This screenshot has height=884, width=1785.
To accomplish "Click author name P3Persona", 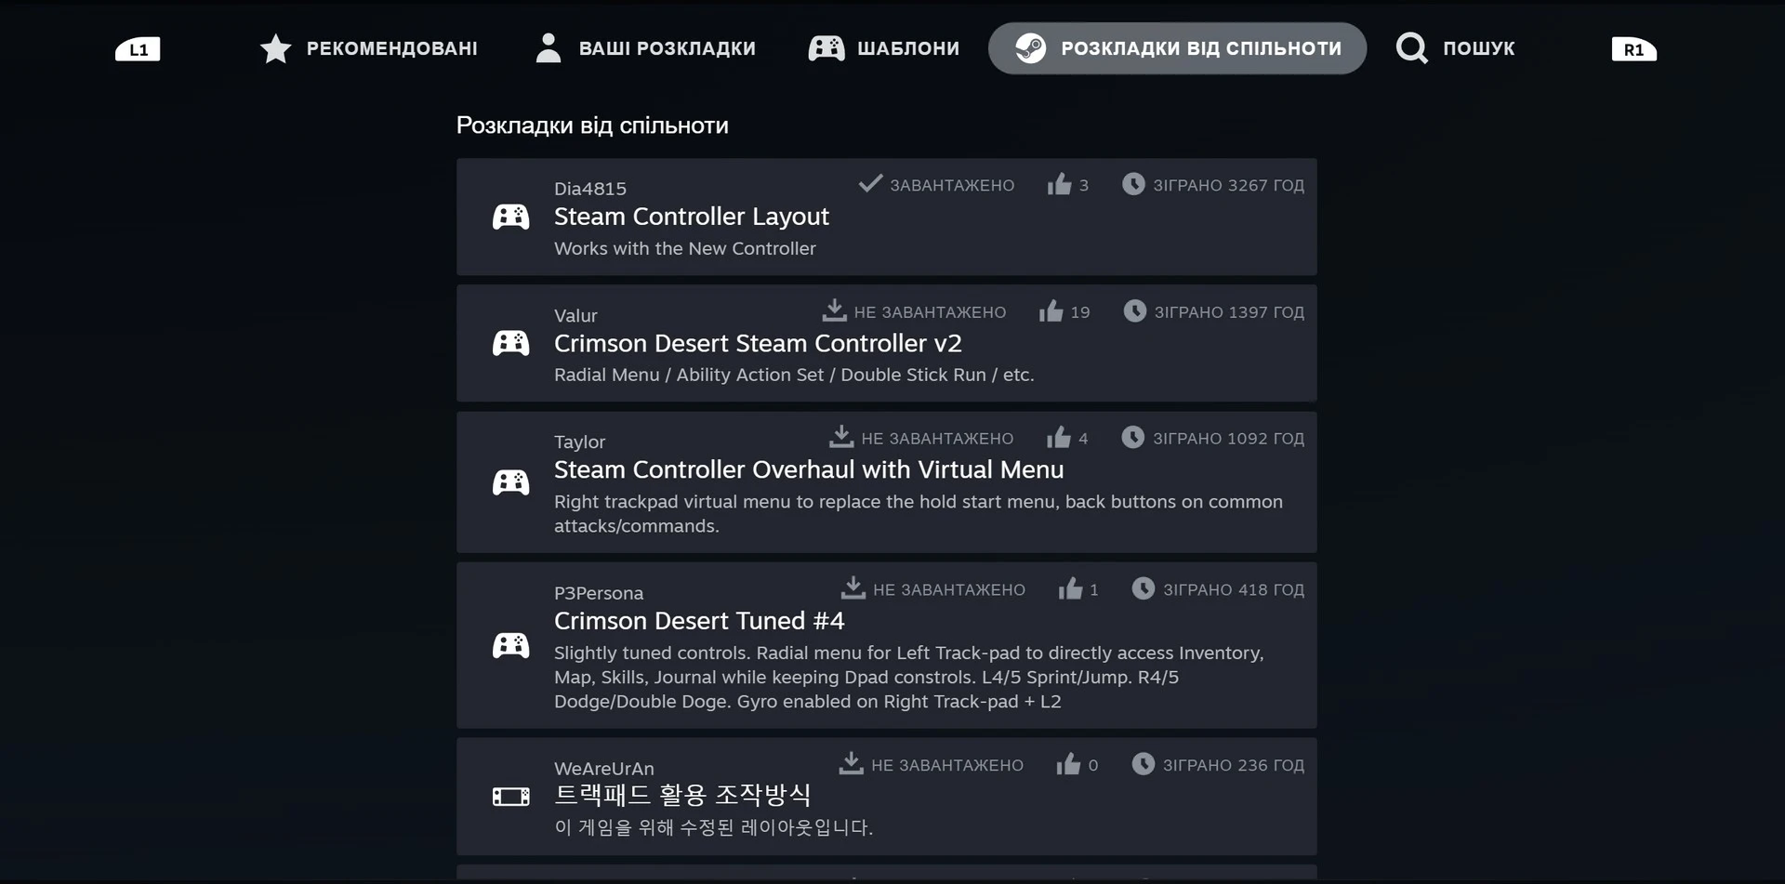I will coord(599,593).
